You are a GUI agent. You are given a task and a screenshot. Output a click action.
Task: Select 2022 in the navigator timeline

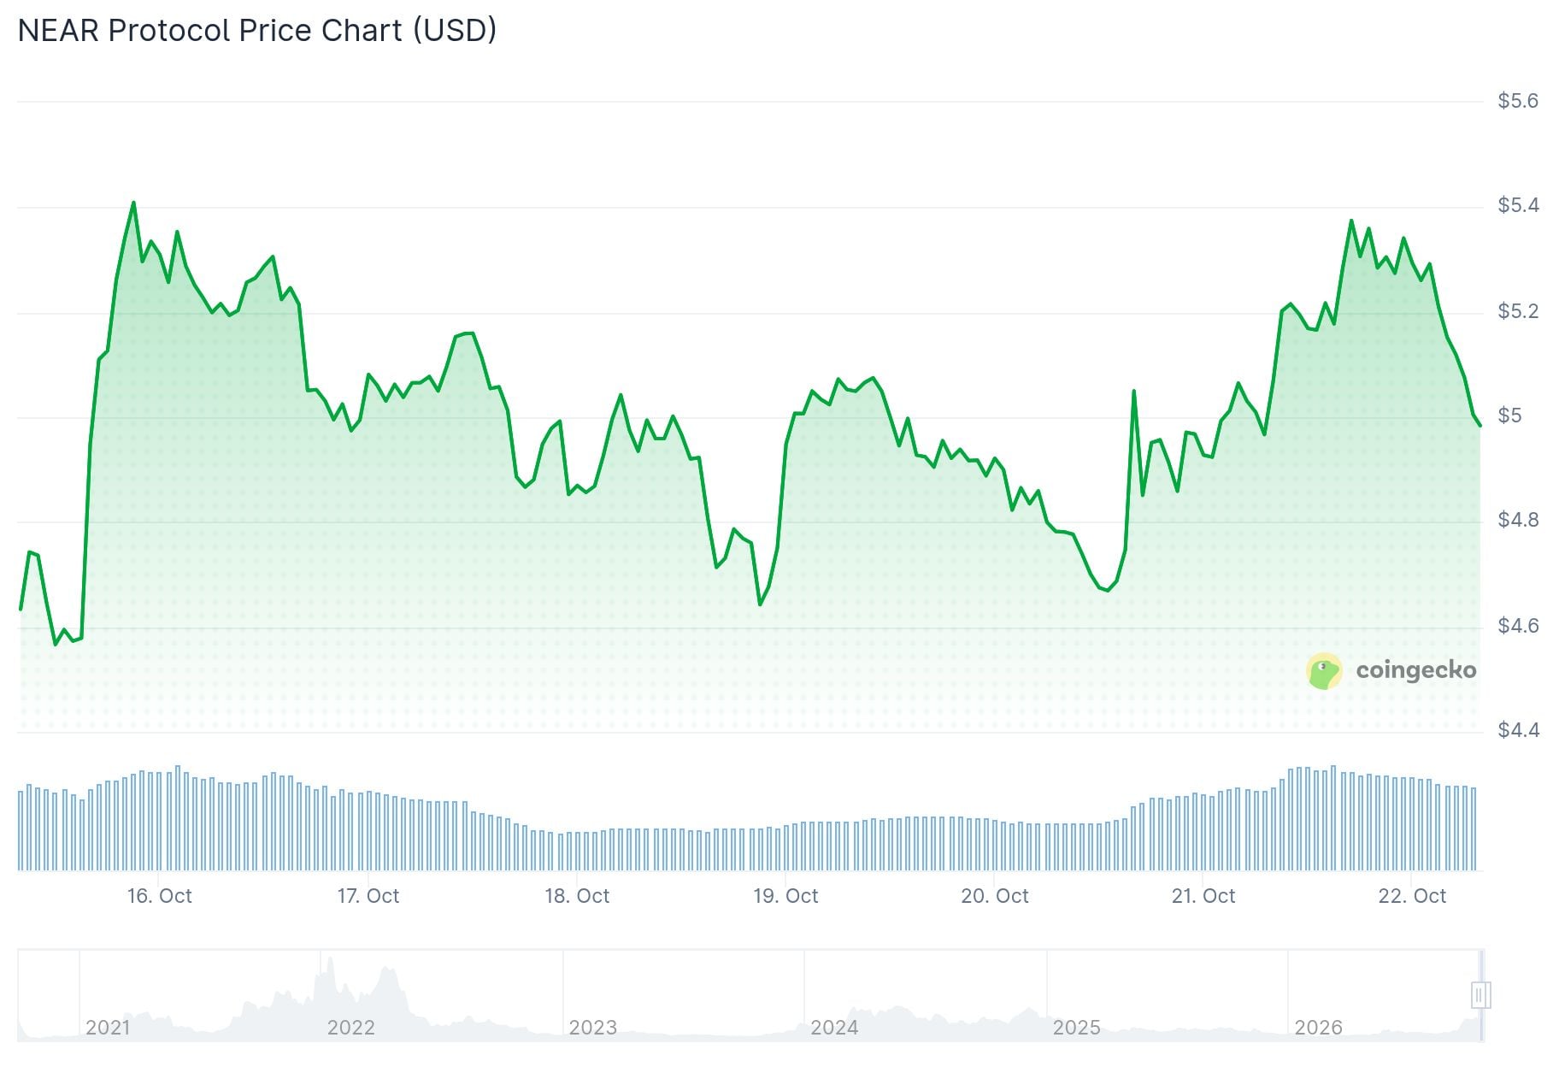pos(350,1027)
